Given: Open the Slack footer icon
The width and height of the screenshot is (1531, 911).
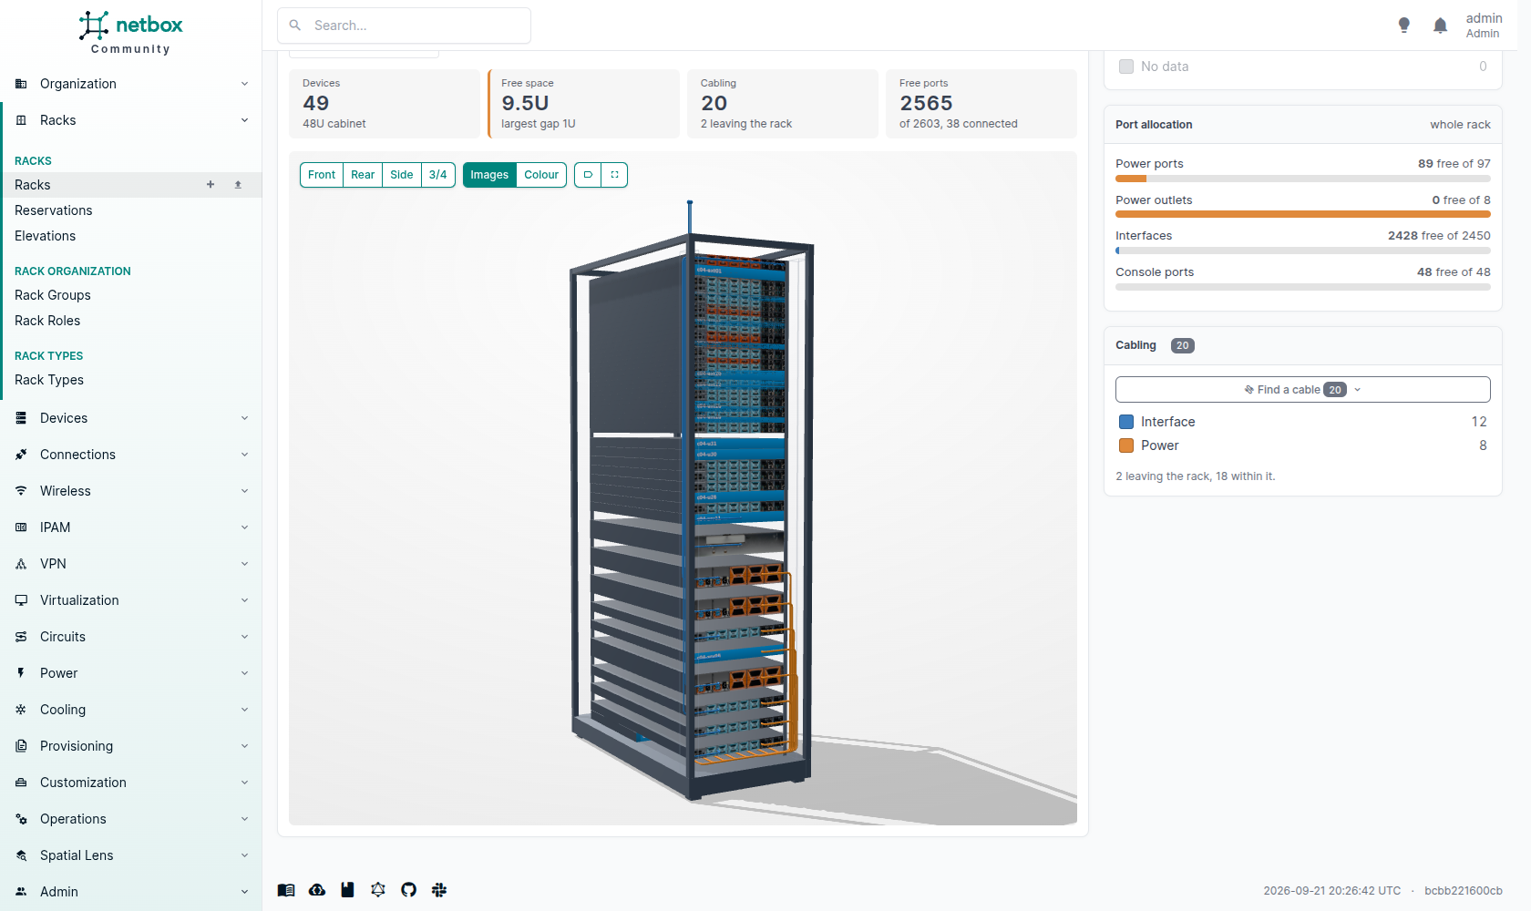Looking at the screenshot, I should (x=439, y=890).
